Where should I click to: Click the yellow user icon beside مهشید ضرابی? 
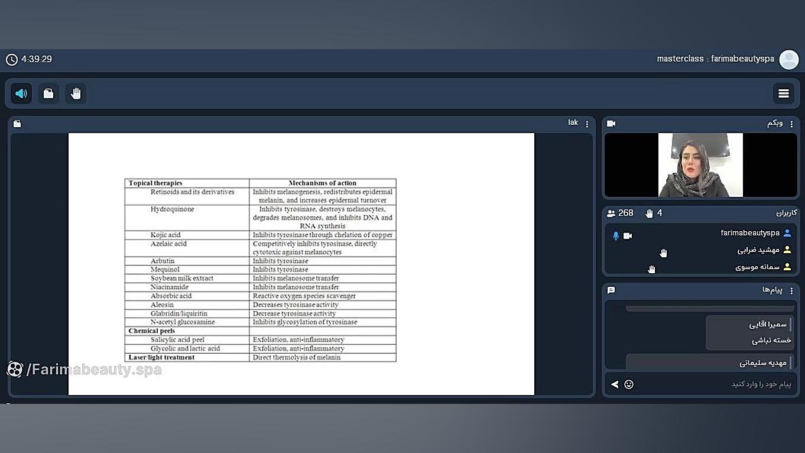pyautogui.click(x=787, y=250)
